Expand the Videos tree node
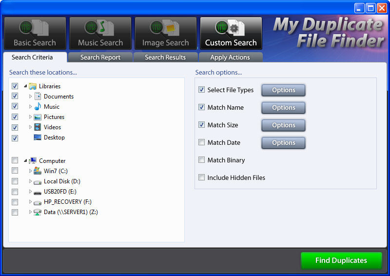The height and width of the screenshot is (276, 390). [30, 127]
